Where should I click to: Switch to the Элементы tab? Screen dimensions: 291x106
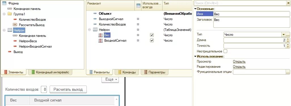(14, 72)
